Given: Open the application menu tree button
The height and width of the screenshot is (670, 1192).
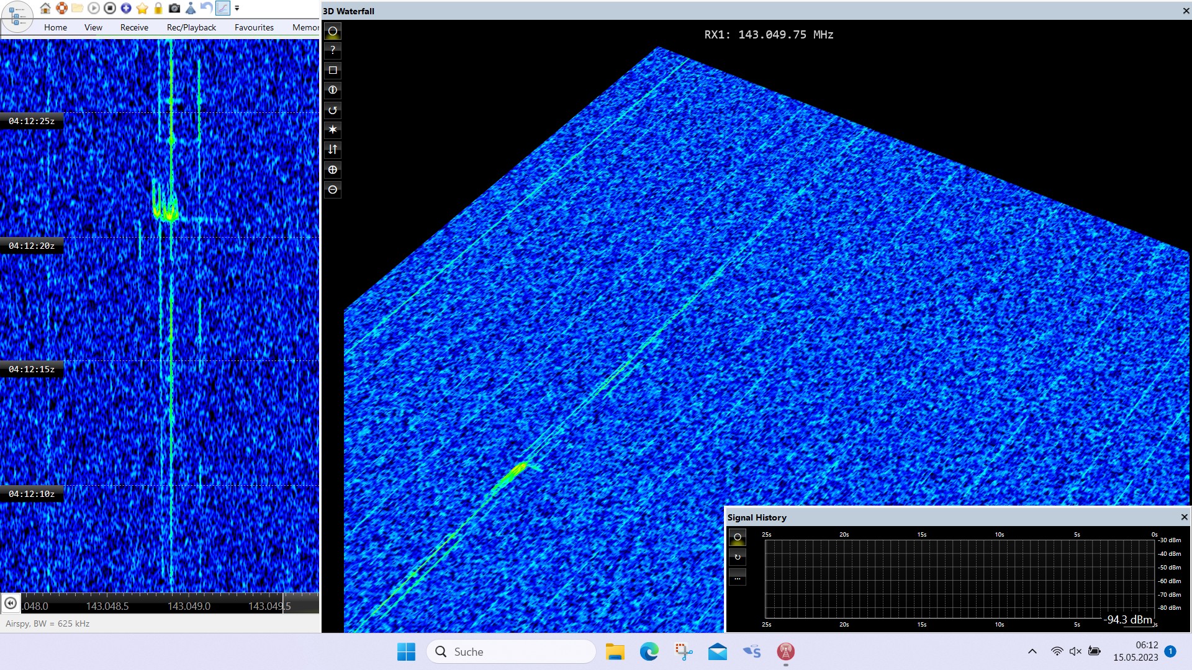Looking at the screenshot, I should pos(17,16).
